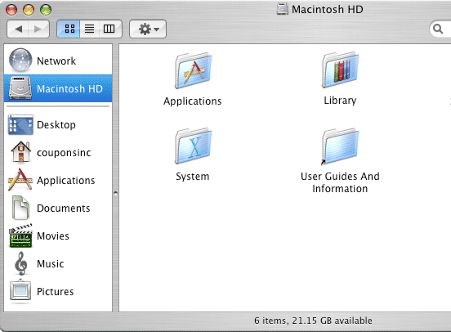The height and width of the screenshot is (332, 451).
Task: Select the System folder icon
Action: [194, 146]
